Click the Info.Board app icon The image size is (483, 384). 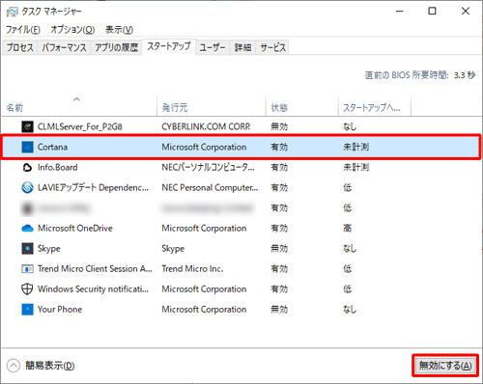coord(27,167)
